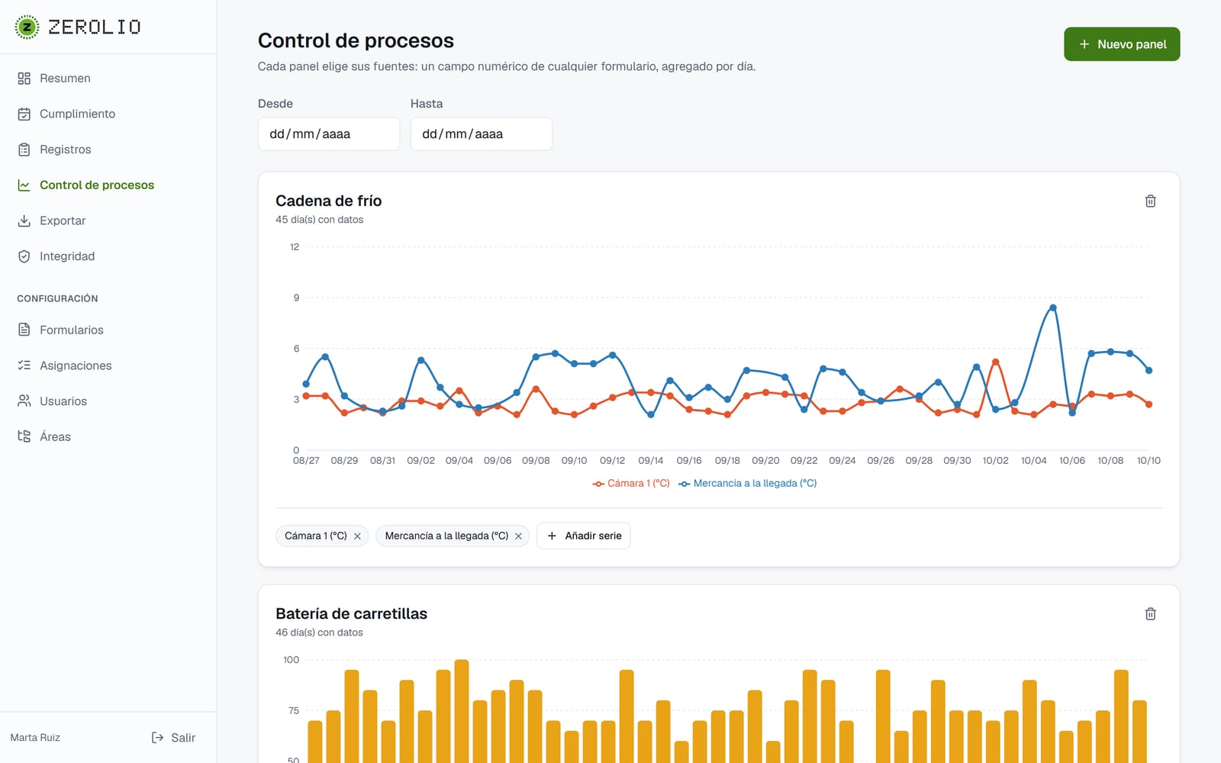1221x763 pixels.
Task: Click the Exportar download icon
Action: pos(24,221)
